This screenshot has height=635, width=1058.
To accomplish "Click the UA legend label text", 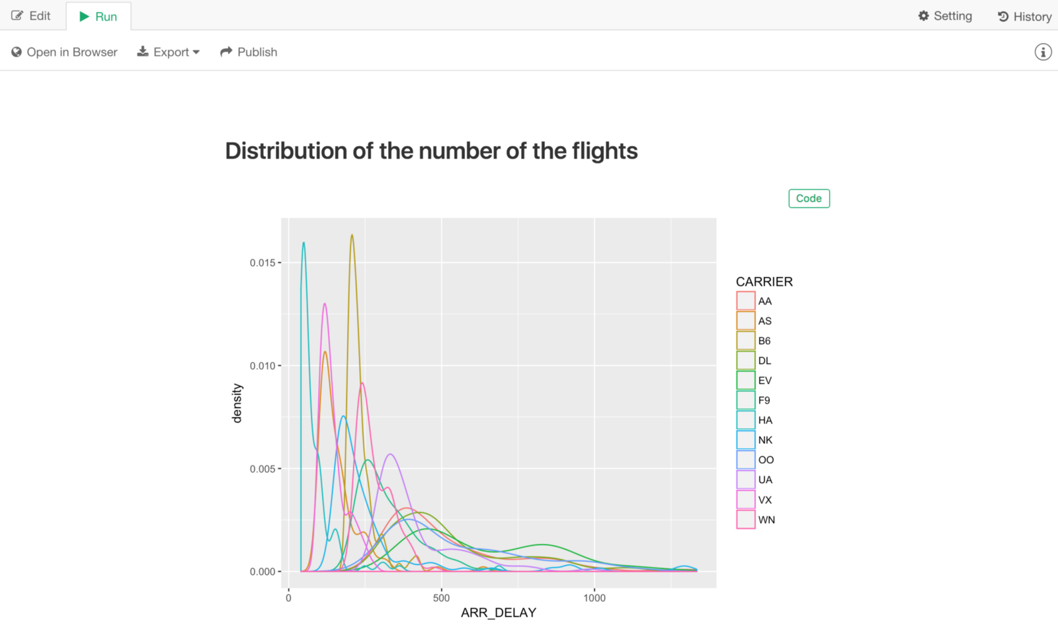I will (765, 480).
